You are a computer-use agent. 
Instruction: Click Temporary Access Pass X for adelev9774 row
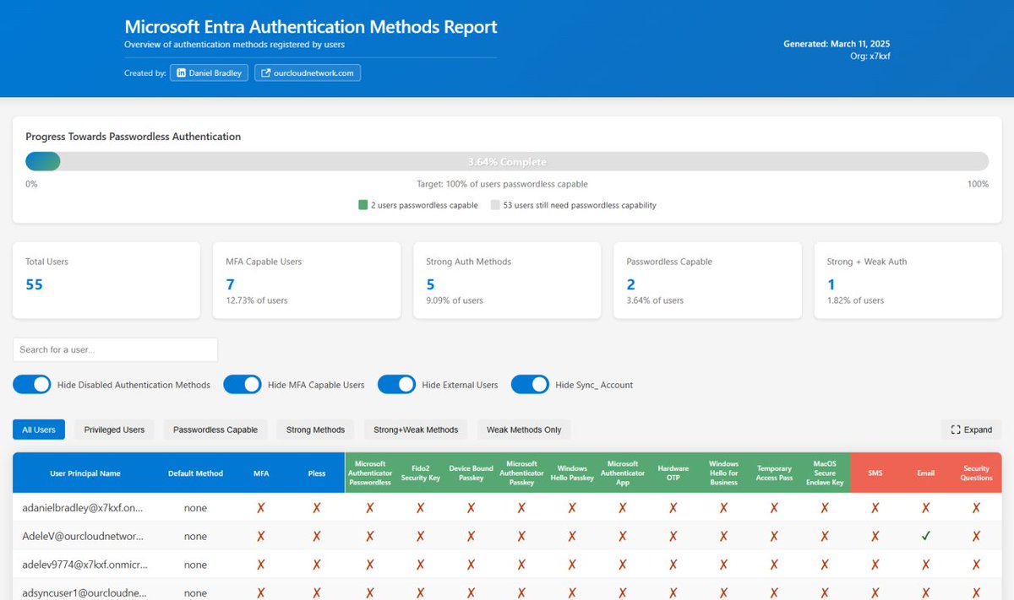click(774, 565)
